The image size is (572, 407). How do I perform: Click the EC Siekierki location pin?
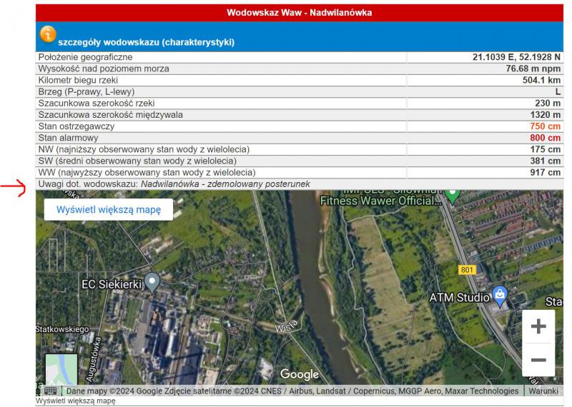tap(152, 283)
